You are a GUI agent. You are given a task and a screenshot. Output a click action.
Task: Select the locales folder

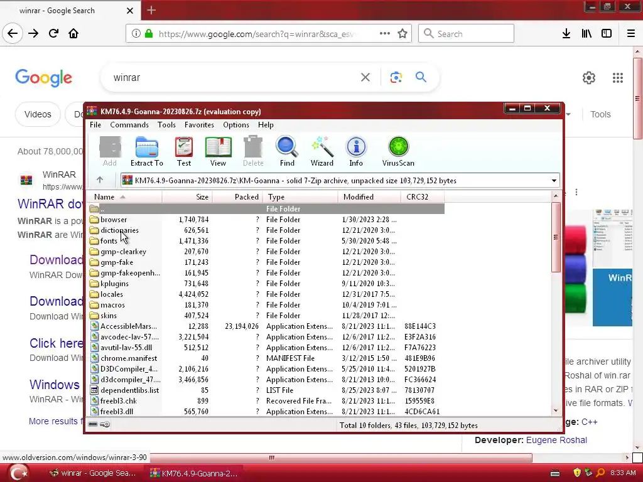(x=266, y=294)
